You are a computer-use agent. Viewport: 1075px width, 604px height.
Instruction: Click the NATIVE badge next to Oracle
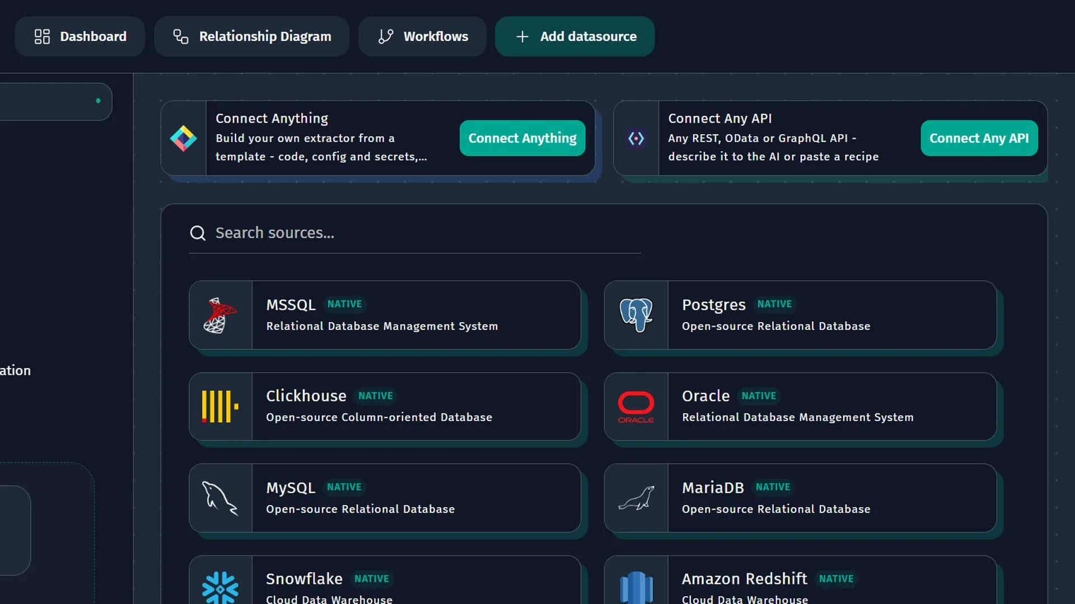tap(759, 396)
